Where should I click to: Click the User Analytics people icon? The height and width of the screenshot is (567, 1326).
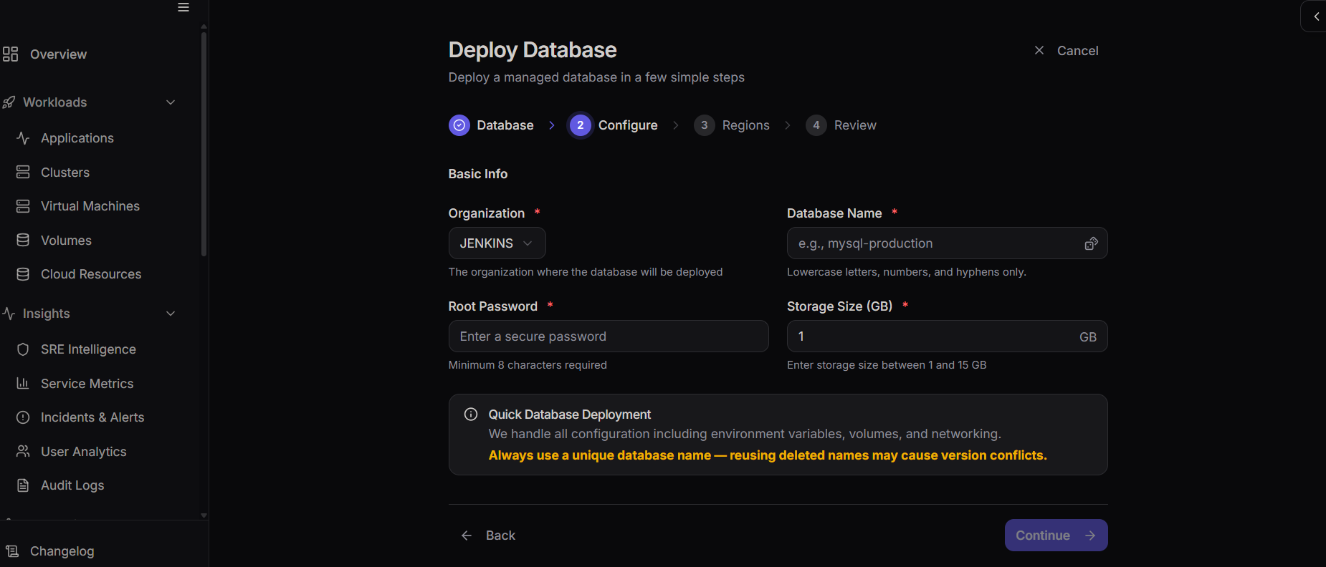23,452
